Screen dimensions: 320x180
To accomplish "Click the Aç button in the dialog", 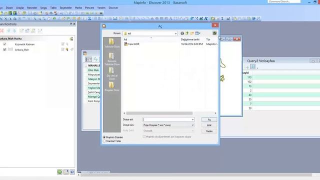I will [209, 119].
